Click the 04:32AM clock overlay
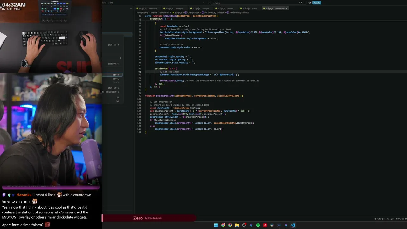 tap(14, 5)
